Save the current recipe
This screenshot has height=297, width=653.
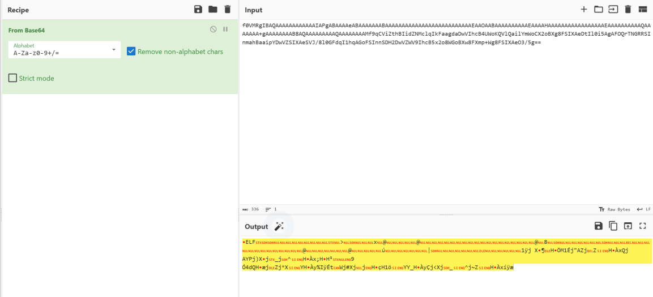[198, 9]
